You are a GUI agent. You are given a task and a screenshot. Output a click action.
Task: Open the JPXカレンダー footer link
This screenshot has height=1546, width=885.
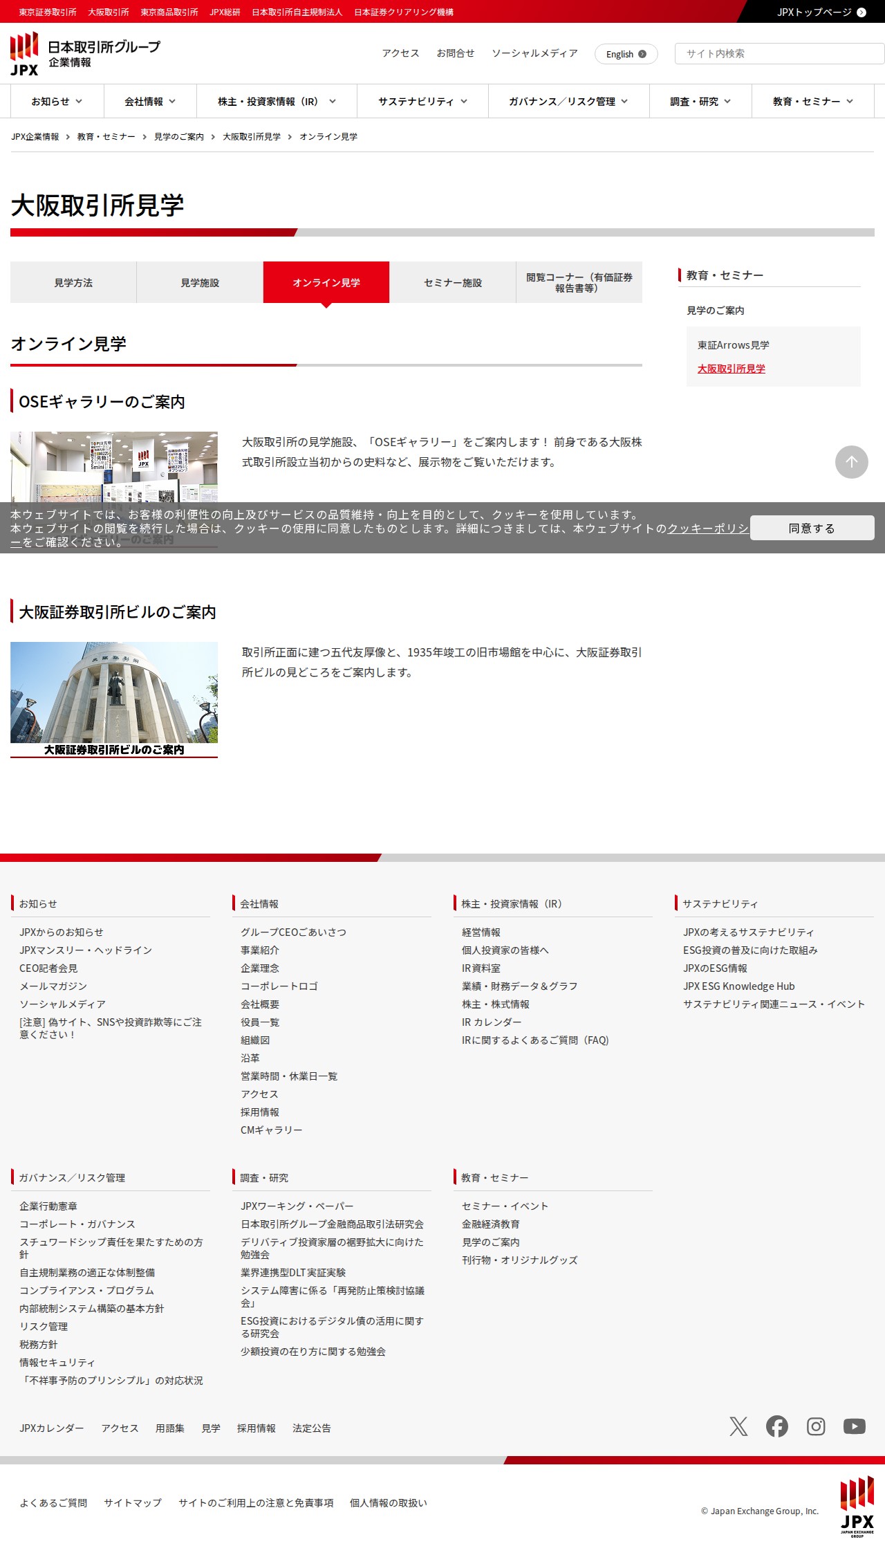tap(52, 1428)
